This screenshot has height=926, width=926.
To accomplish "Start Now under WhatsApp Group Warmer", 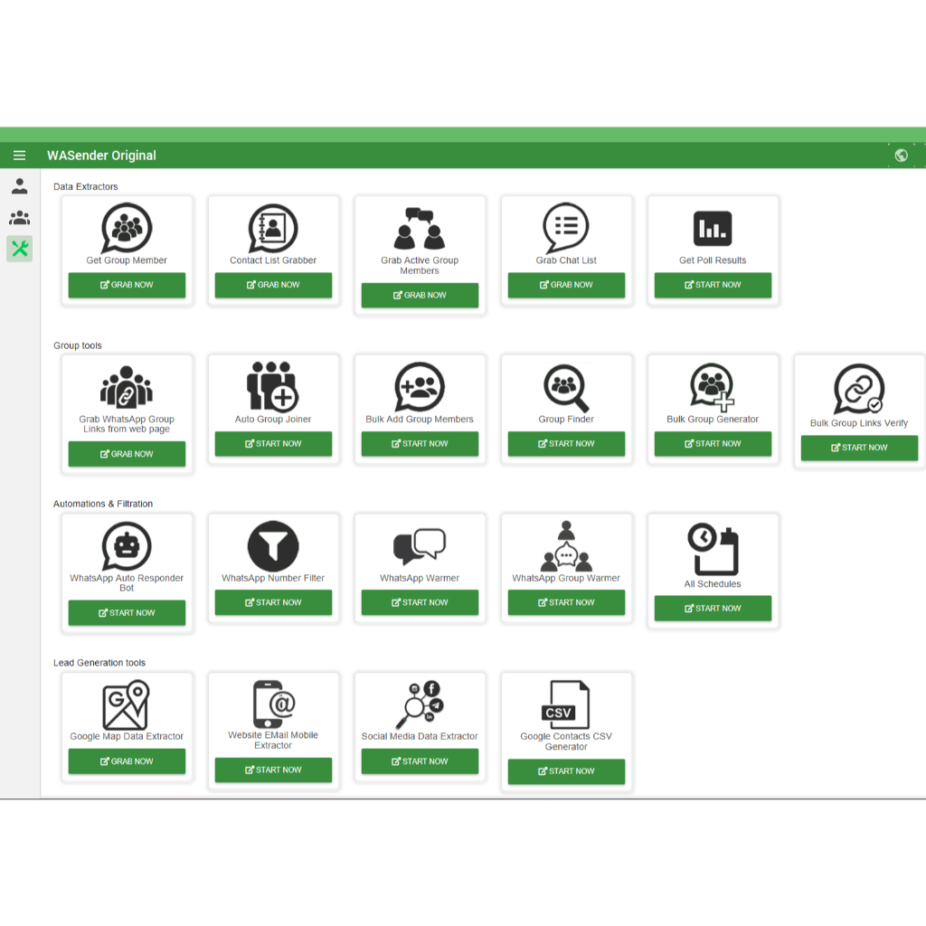I will (x=566, y=602).
